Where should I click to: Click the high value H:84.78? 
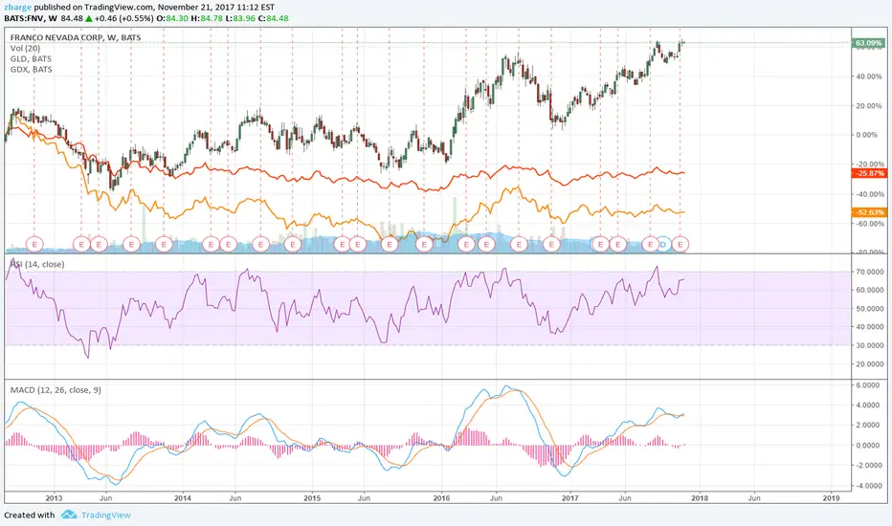tap(207, 18)
